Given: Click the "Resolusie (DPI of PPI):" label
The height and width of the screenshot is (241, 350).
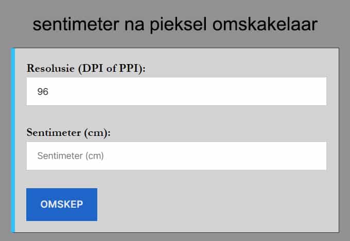Looking at the screenshot, I should [x=86, y=68].
